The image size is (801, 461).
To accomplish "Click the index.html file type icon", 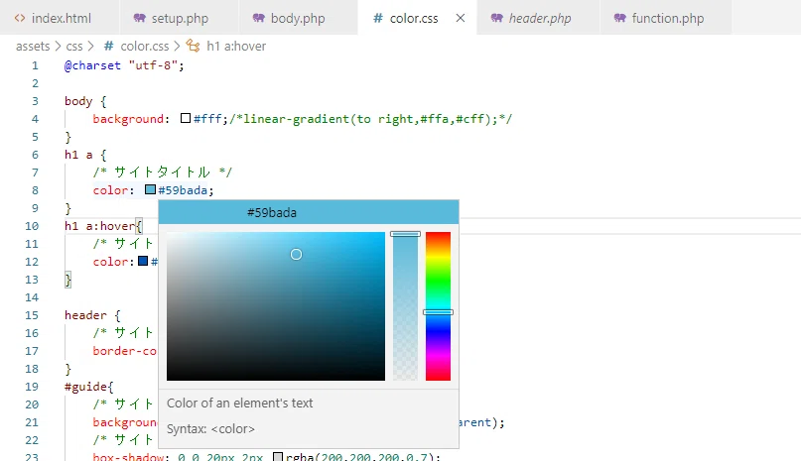I will pyautogui.click(x=20, y=18).
